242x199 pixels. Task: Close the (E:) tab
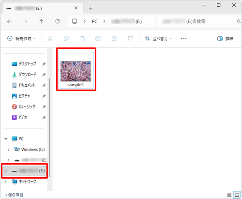pos(76,8)
